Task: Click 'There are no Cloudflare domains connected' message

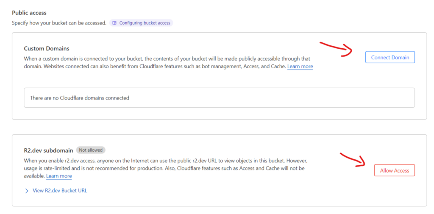Action: pos(79,98)
